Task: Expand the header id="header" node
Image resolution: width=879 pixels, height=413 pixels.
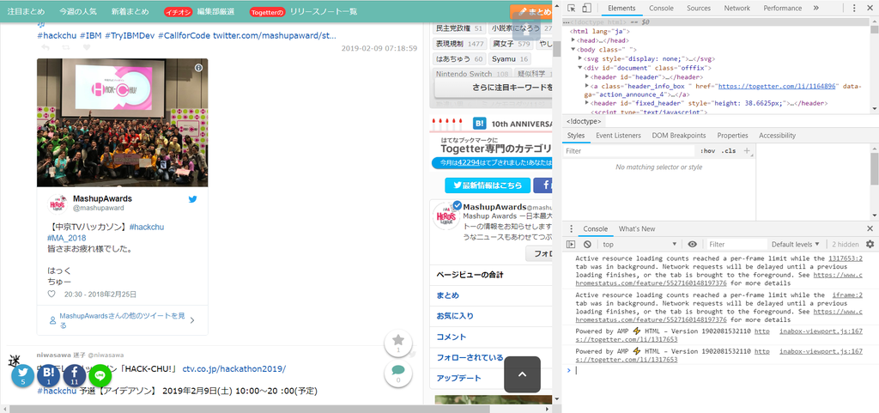Action: click(587, 76)
